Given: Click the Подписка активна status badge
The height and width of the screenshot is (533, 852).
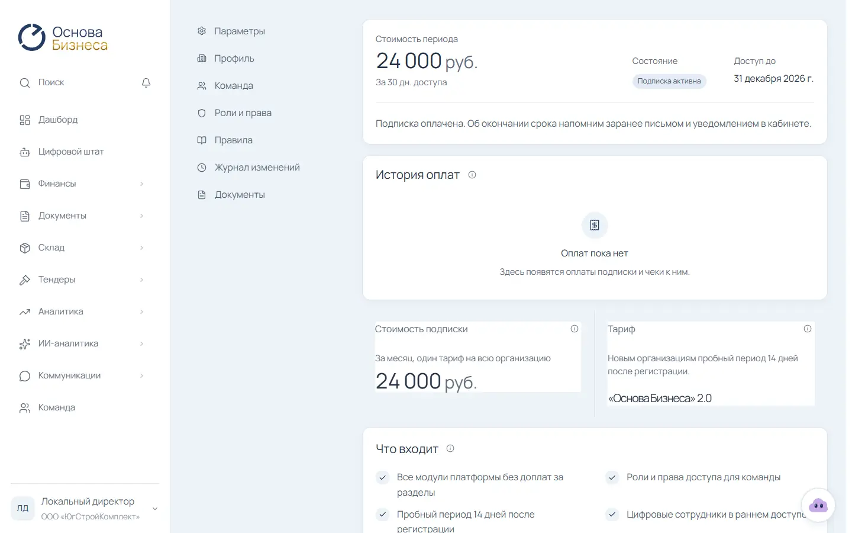Looking at the screenshot, I should point(669,81).
